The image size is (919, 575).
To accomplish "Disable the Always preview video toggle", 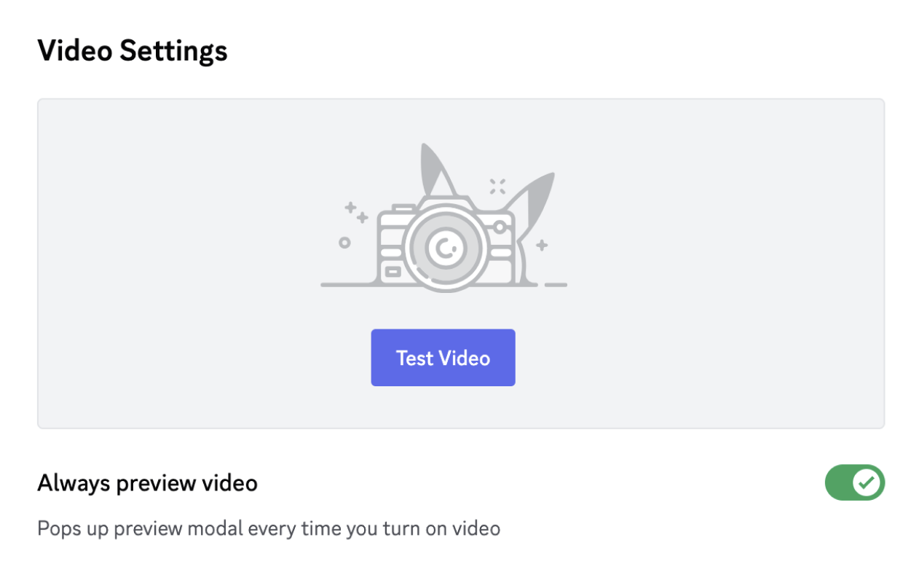I will [854, 482].
